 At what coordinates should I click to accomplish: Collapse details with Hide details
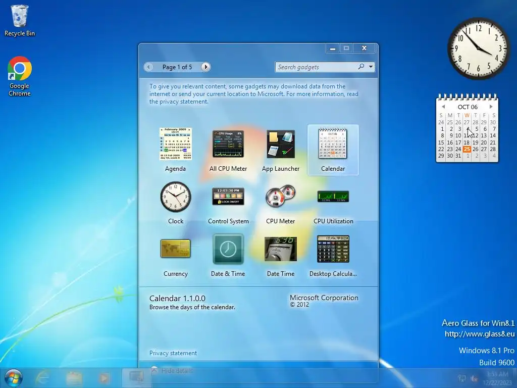(x=173, y=370)
